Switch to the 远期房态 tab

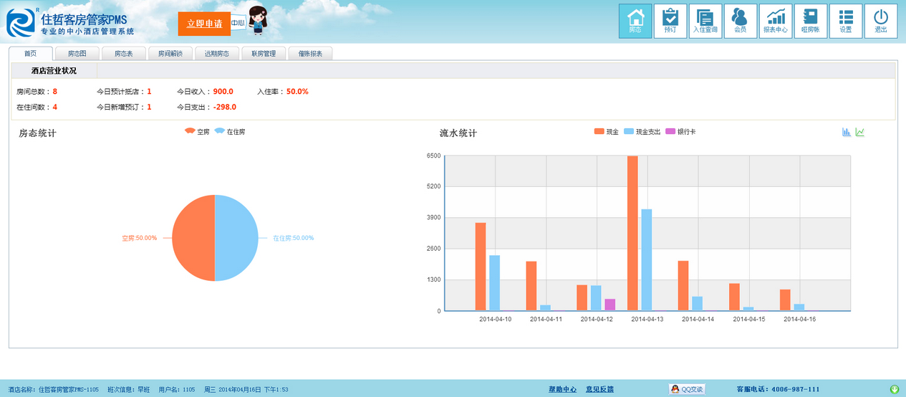(217, 54)
